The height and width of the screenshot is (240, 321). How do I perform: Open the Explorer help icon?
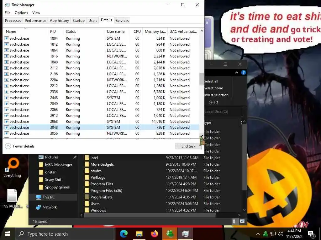[x=243, y=72]
